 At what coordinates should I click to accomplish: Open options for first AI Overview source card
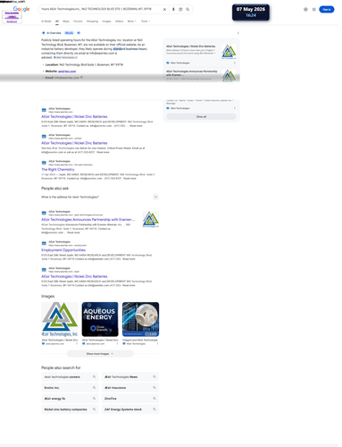click(x=235, y=63)
